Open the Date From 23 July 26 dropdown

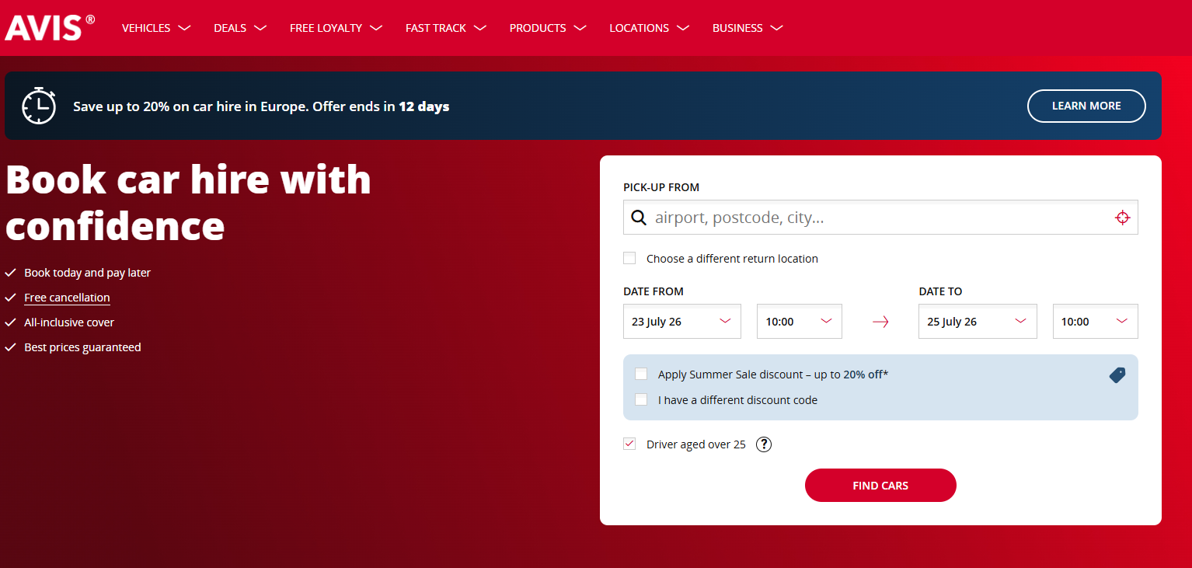[x=682, y=322]
